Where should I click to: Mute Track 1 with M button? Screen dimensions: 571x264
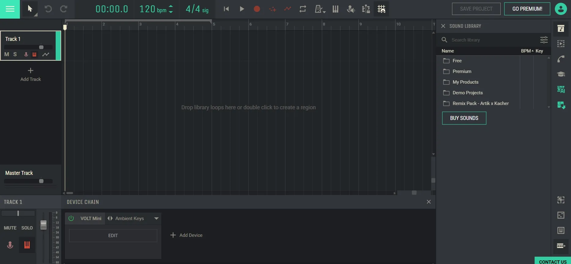7,54
